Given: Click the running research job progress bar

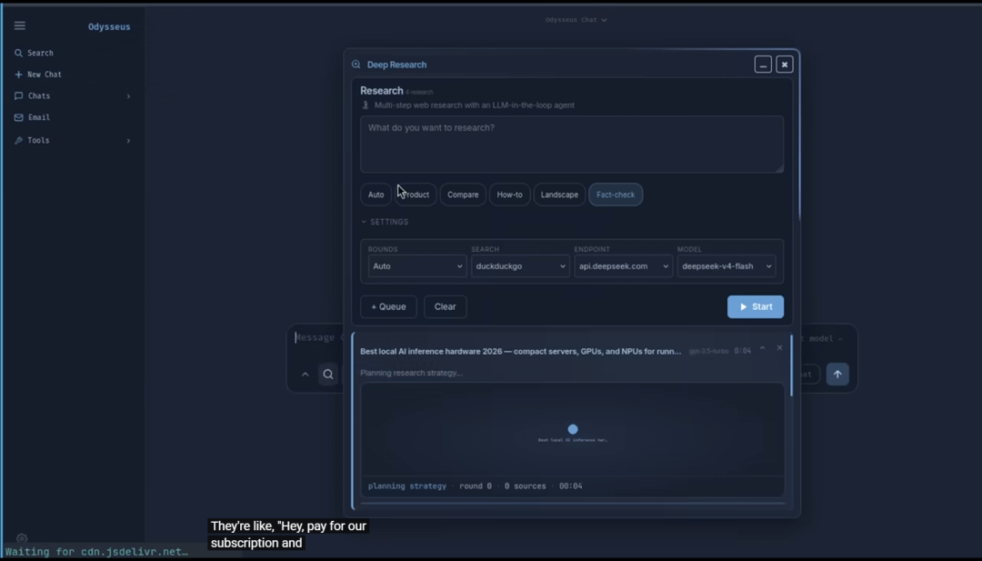Looking at the screenshot, I should pos(573,503).
